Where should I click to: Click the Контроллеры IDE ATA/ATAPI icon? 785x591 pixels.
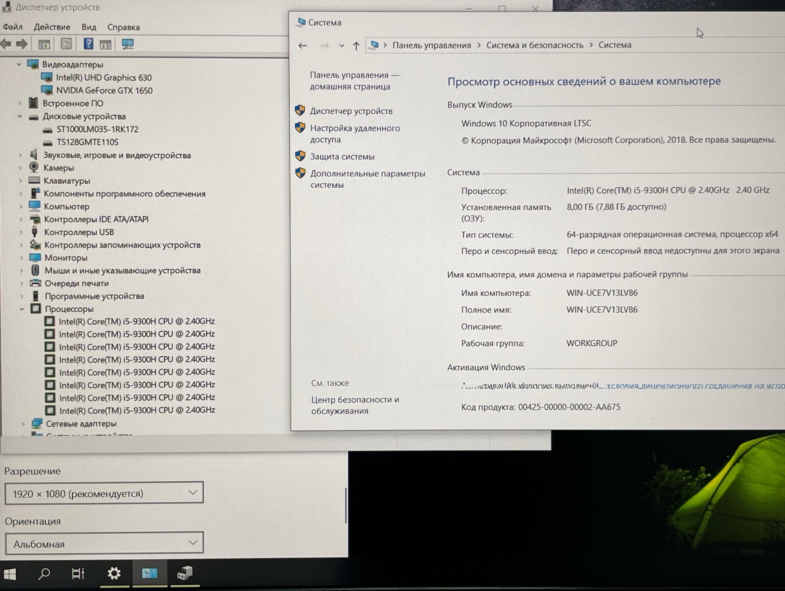point(35,219)
